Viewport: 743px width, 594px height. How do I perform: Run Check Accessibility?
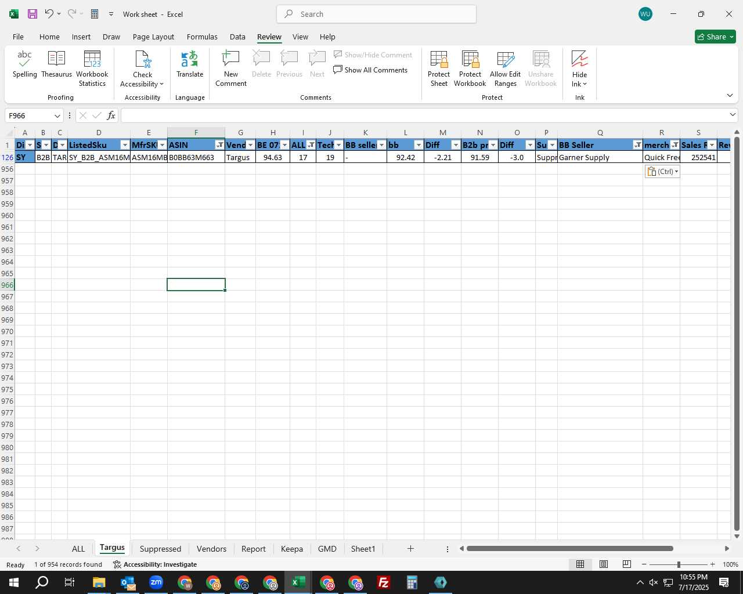pos(142,68)
